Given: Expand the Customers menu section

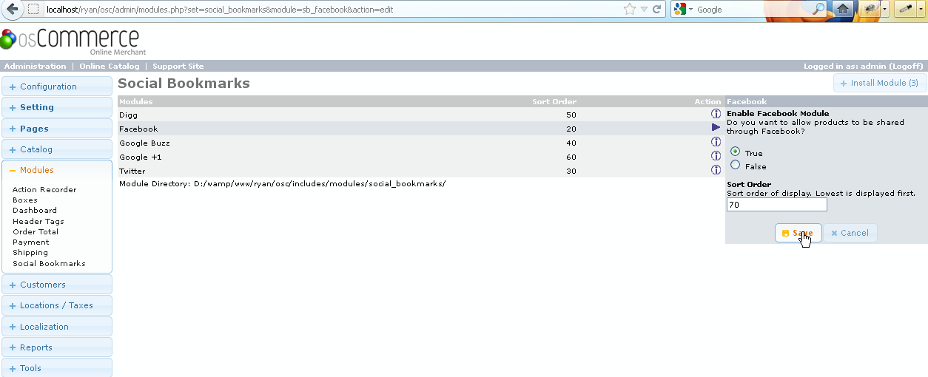Looking at the screenshot, I should click(x=57, y=285).
